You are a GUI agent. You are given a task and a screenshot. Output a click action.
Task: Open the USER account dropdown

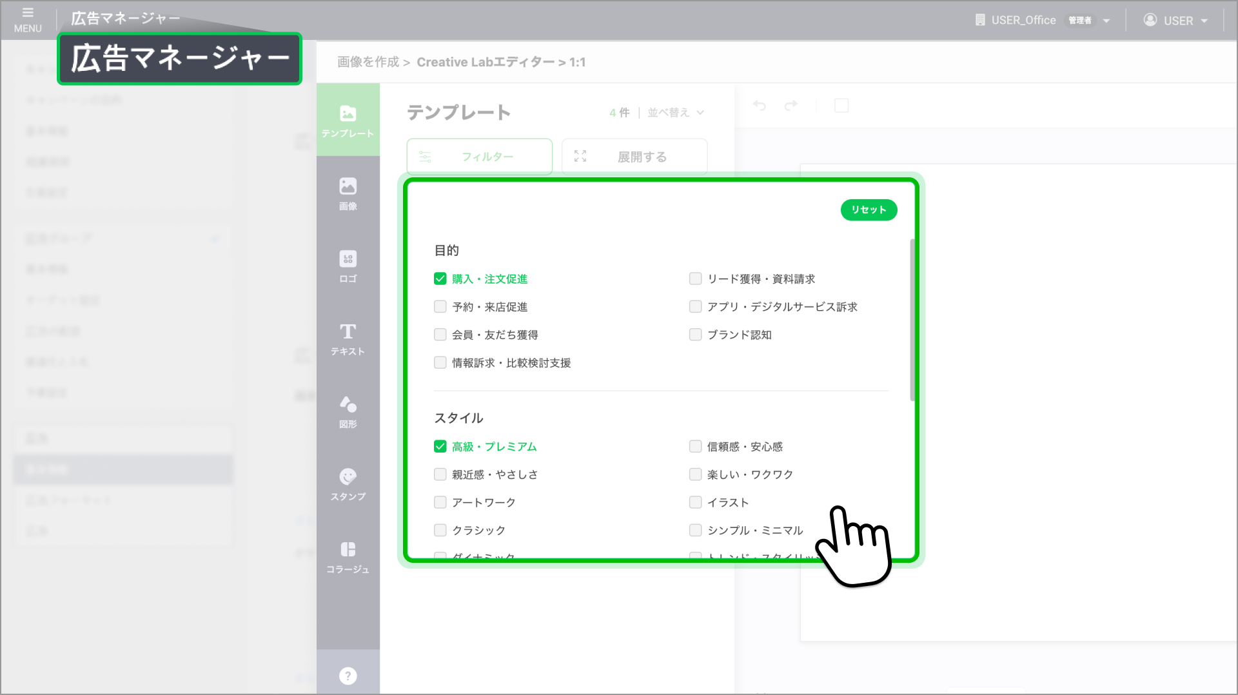click(1177, 21)
